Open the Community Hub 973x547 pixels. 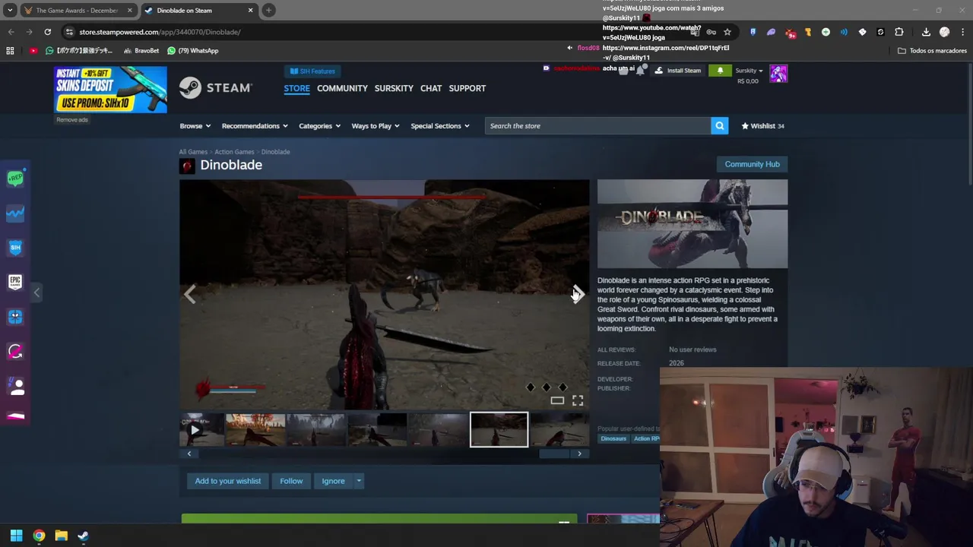pos(752,164)
